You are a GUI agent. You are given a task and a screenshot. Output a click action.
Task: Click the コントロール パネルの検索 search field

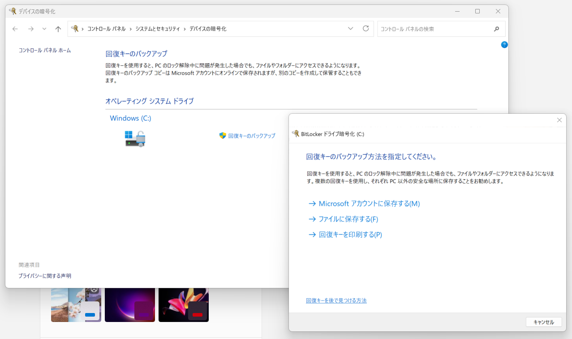click(x=441, y=29)
